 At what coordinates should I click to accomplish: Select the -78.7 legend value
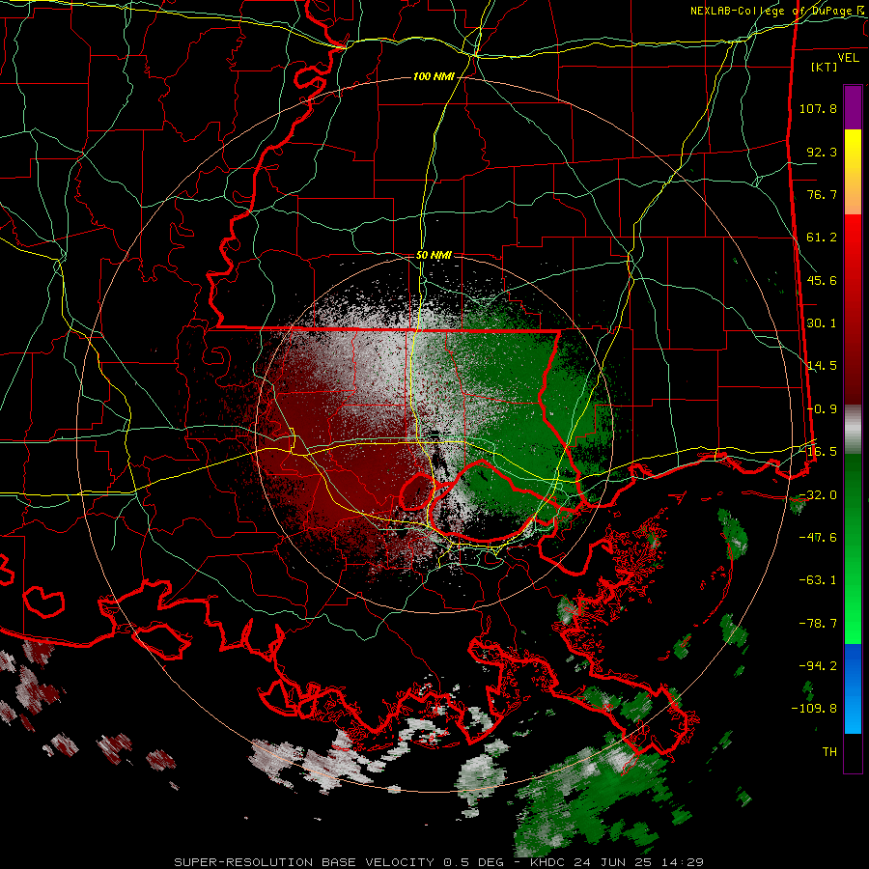pyautogui.click(x=818, y=624)
